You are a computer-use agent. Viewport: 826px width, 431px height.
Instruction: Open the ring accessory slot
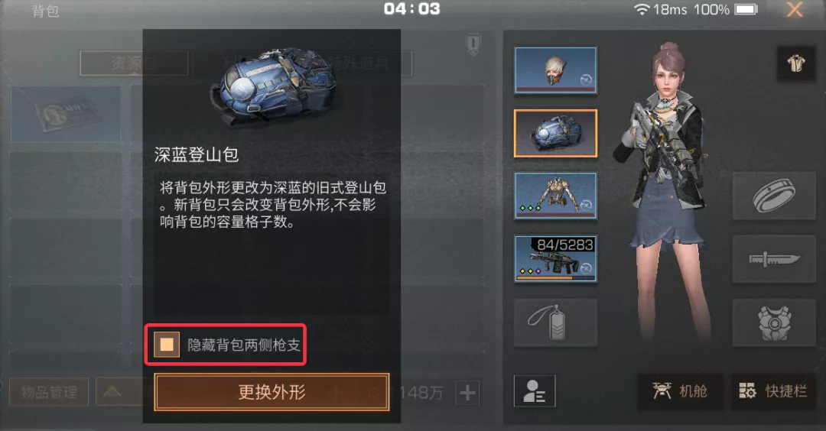(774, 196)
